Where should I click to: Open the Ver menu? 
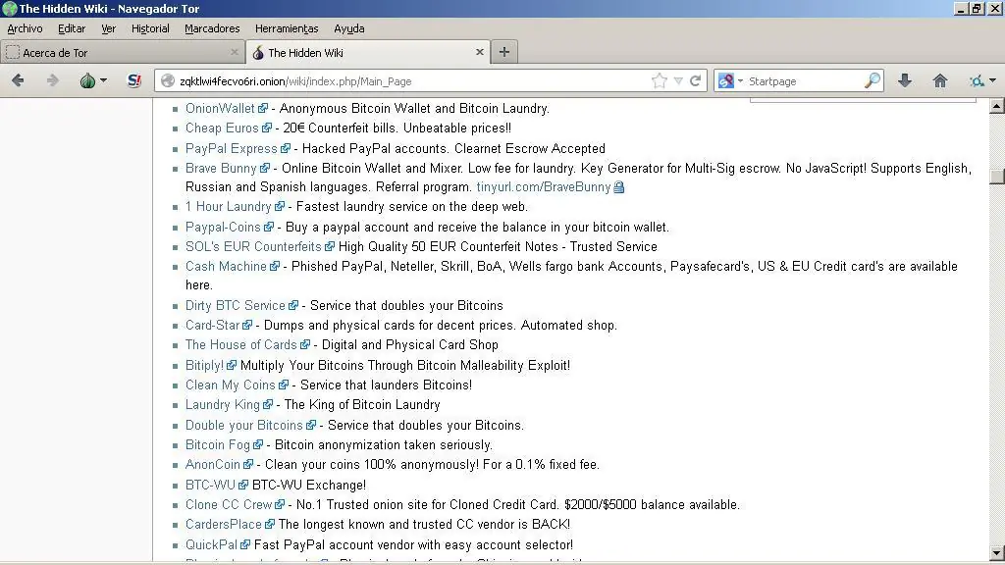108,28
